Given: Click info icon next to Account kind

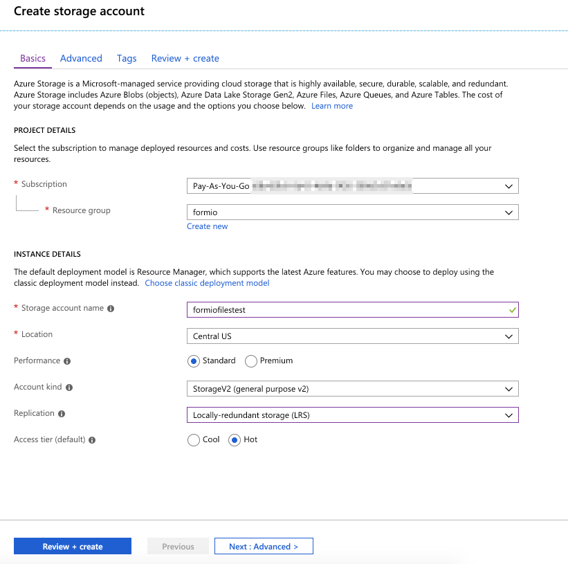Looking at the screenshot, I should click(69, 388).
